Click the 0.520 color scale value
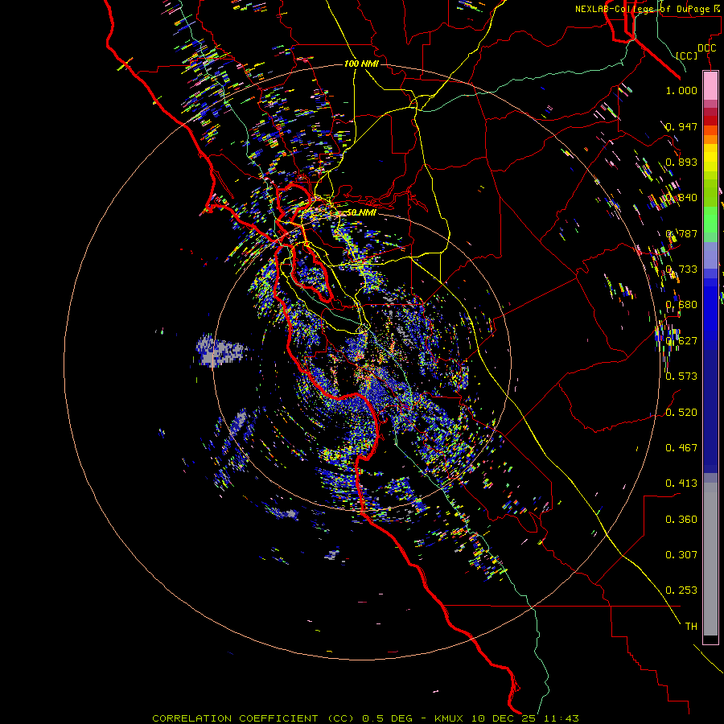This screenshot has width=724, height=724. pos(681,412)
